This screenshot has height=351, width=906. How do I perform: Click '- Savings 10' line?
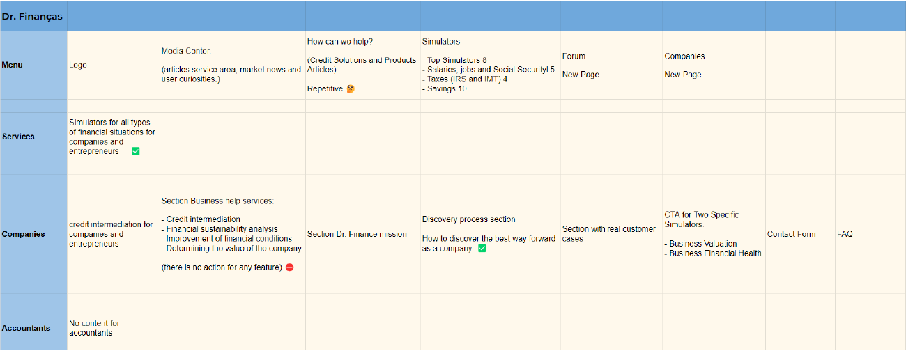[445, 89]
